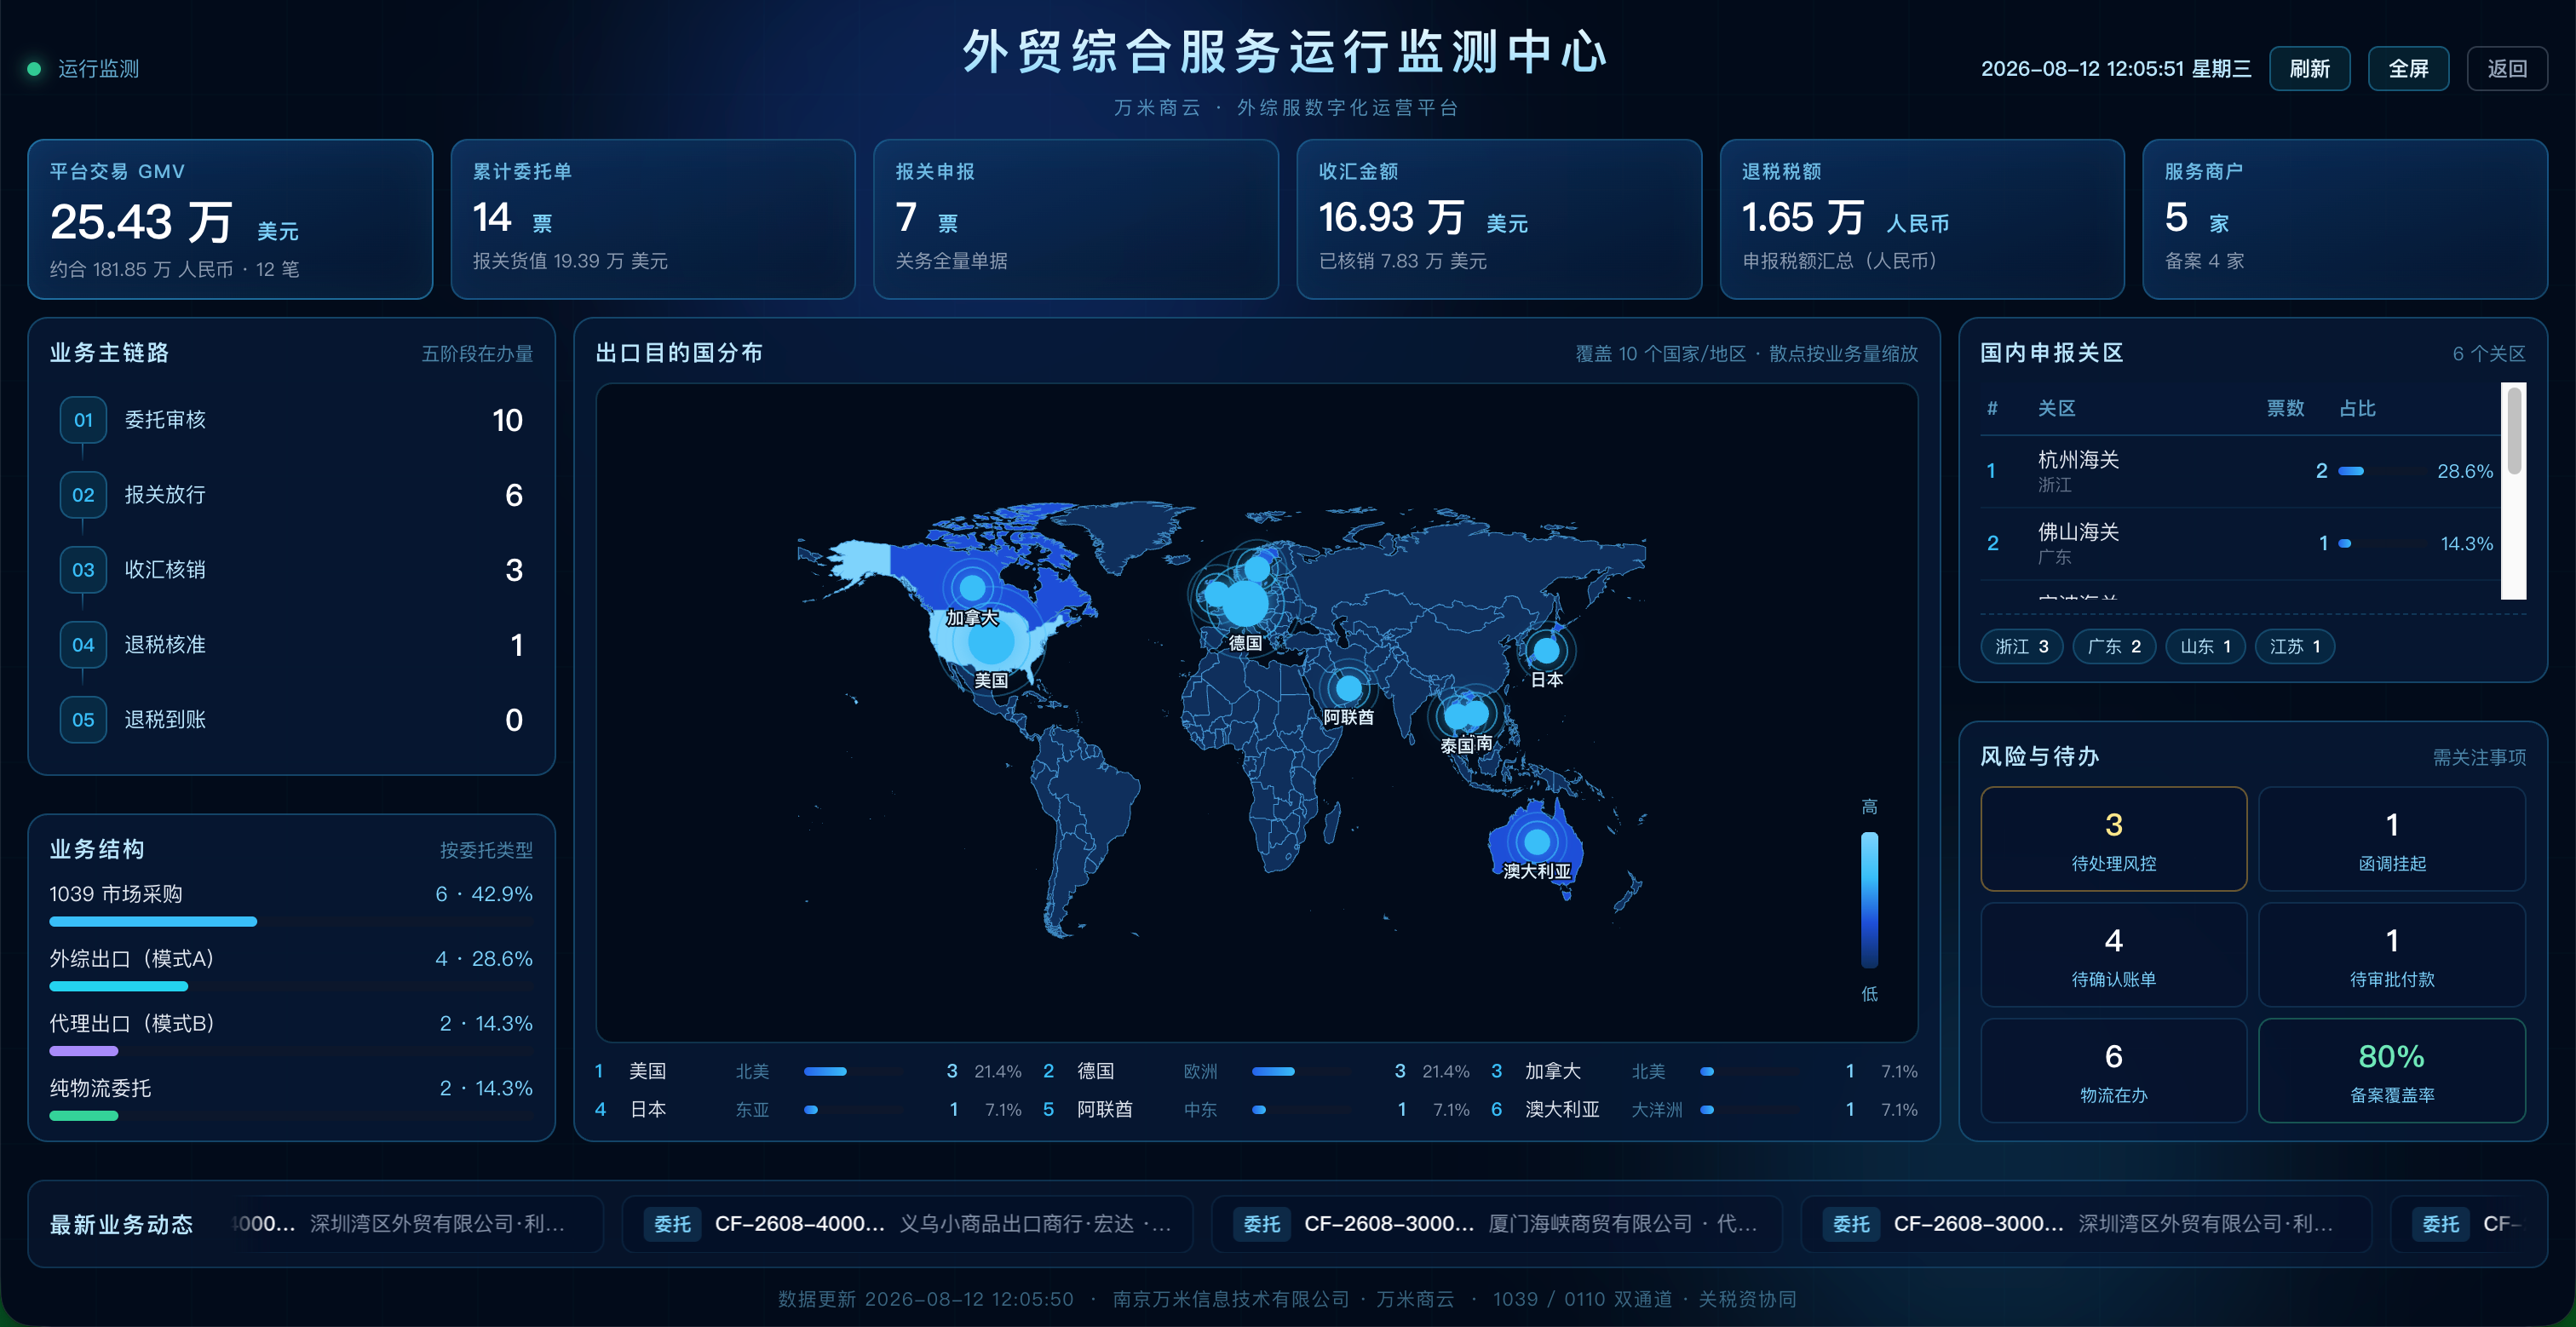Click the 需关注事项 label
Screen dimensions: 2576x1327
click(x=2479, y=758)
